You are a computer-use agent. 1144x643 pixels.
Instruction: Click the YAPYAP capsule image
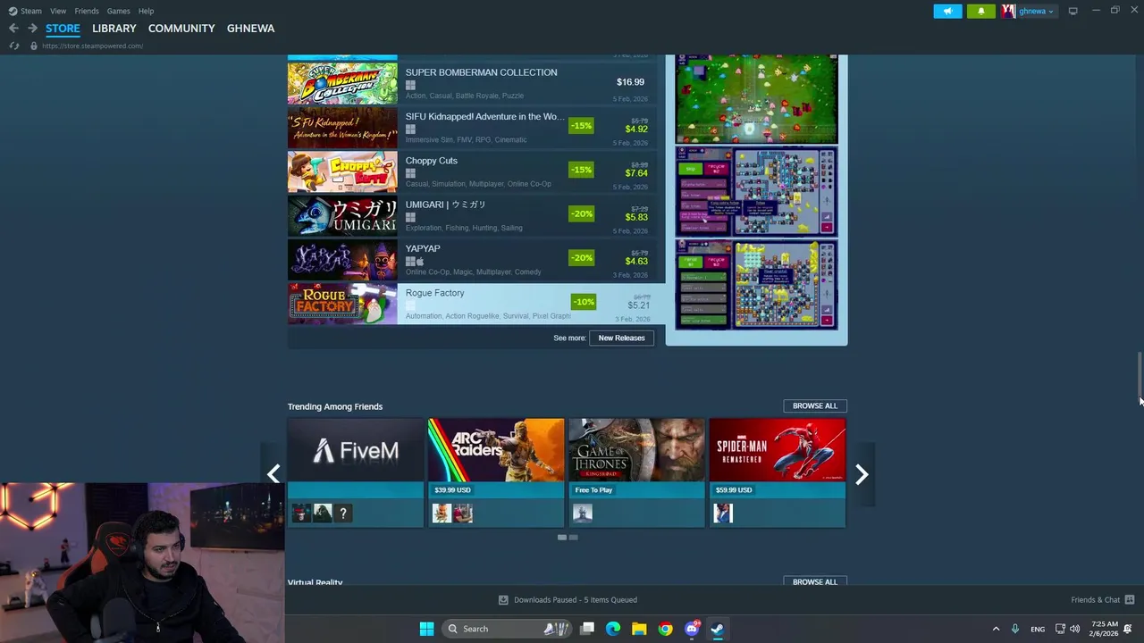pos(342,259)
